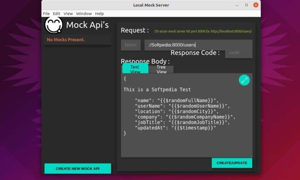Switch to the Text View tab
Image resolution: width=300 pixels, height=180 pixels.
(x=135, y=69)
